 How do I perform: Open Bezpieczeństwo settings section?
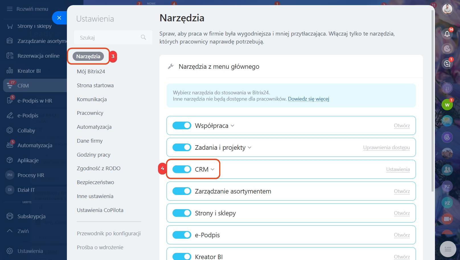coord(95,182)
